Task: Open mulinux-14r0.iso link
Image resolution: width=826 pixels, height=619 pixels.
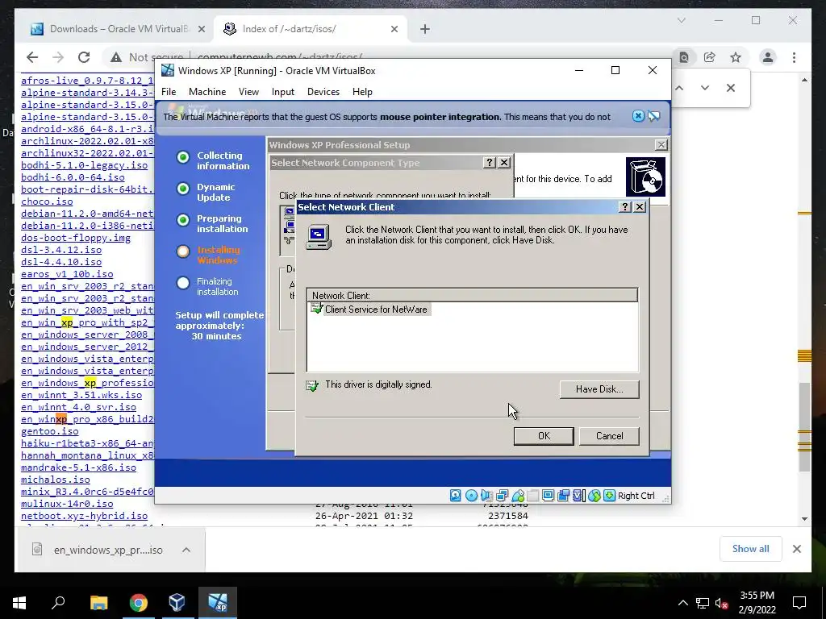Action: point(67,504)
